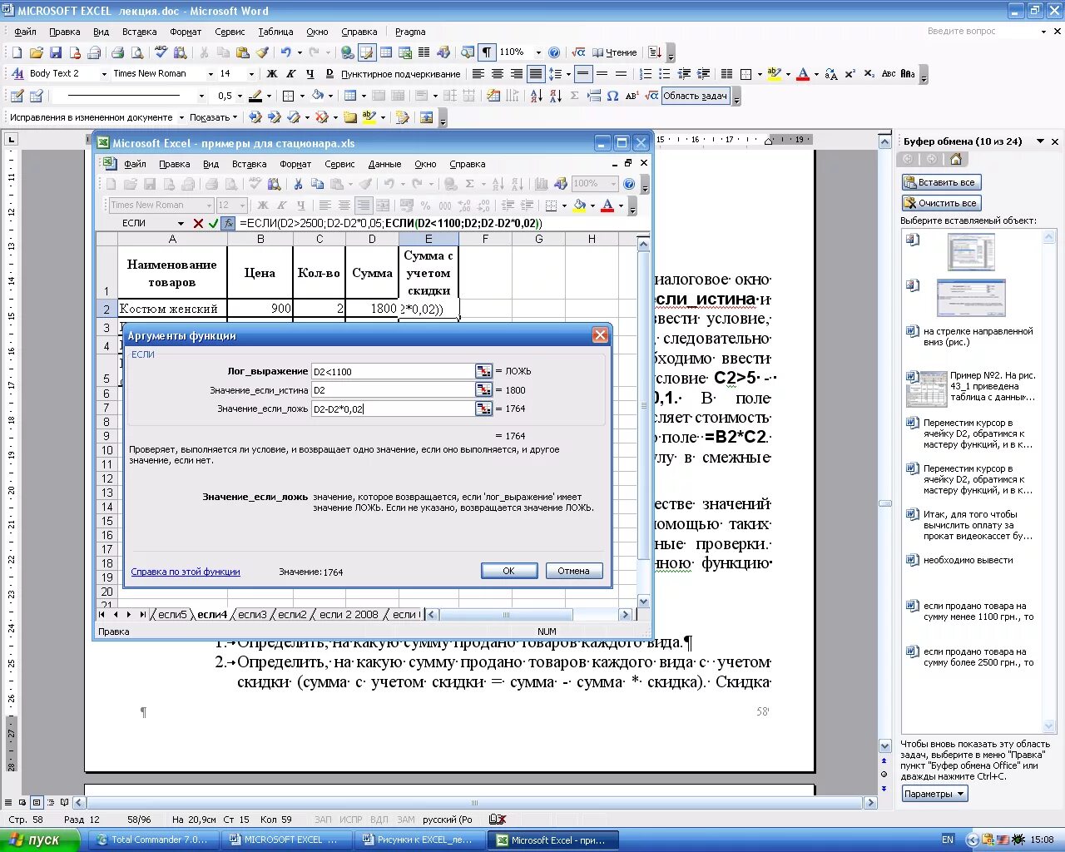
Task: Click the пуск Start button
Action: [40, 840]
